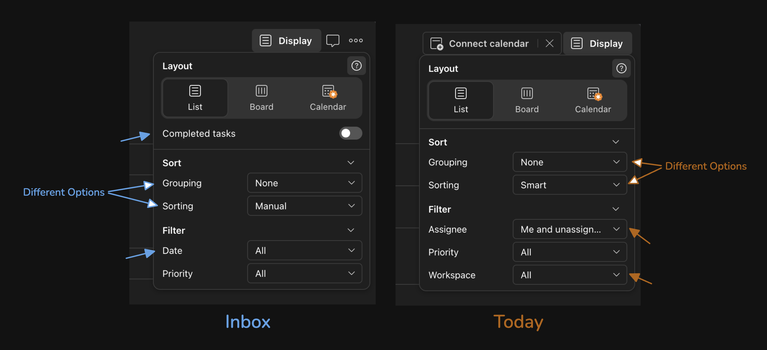Select Calendar layout in the Inbox panel
Image resolution: width=767 pixels, height=350 pixels.
(328, 98)
